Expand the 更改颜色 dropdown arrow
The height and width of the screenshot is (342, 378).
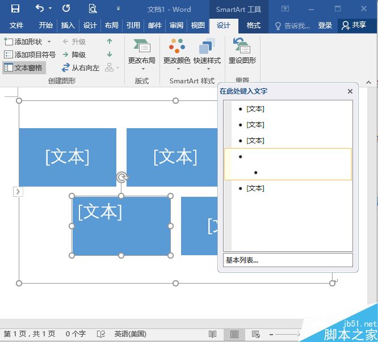click(x=178, y=69)
